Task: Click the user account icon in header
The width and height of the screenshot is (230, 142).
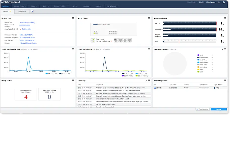Action: click(x=219, y=2)
